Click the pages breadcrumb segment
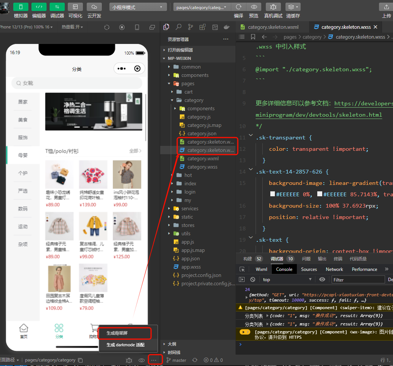Image resolution: width=393 pixels, height=366 pixels. click(290, 37)
